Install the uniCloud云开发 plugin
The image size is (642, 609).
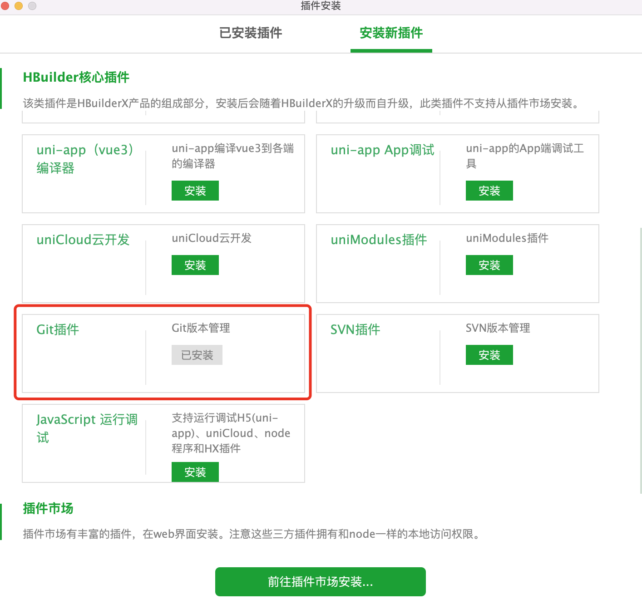click(x=195, y=265)
